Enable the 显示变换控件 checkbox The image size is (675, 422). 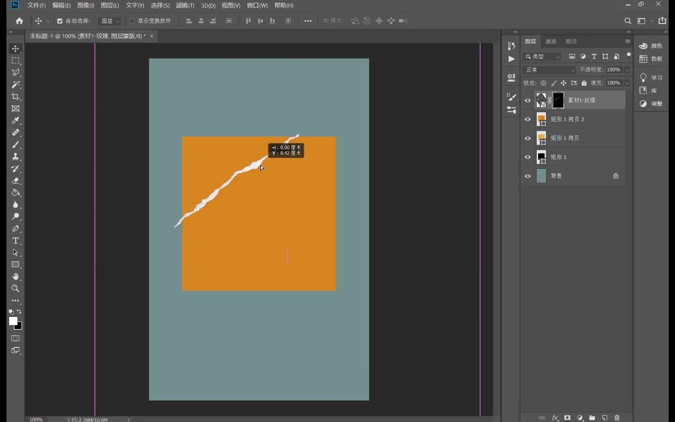click(132, 21)
